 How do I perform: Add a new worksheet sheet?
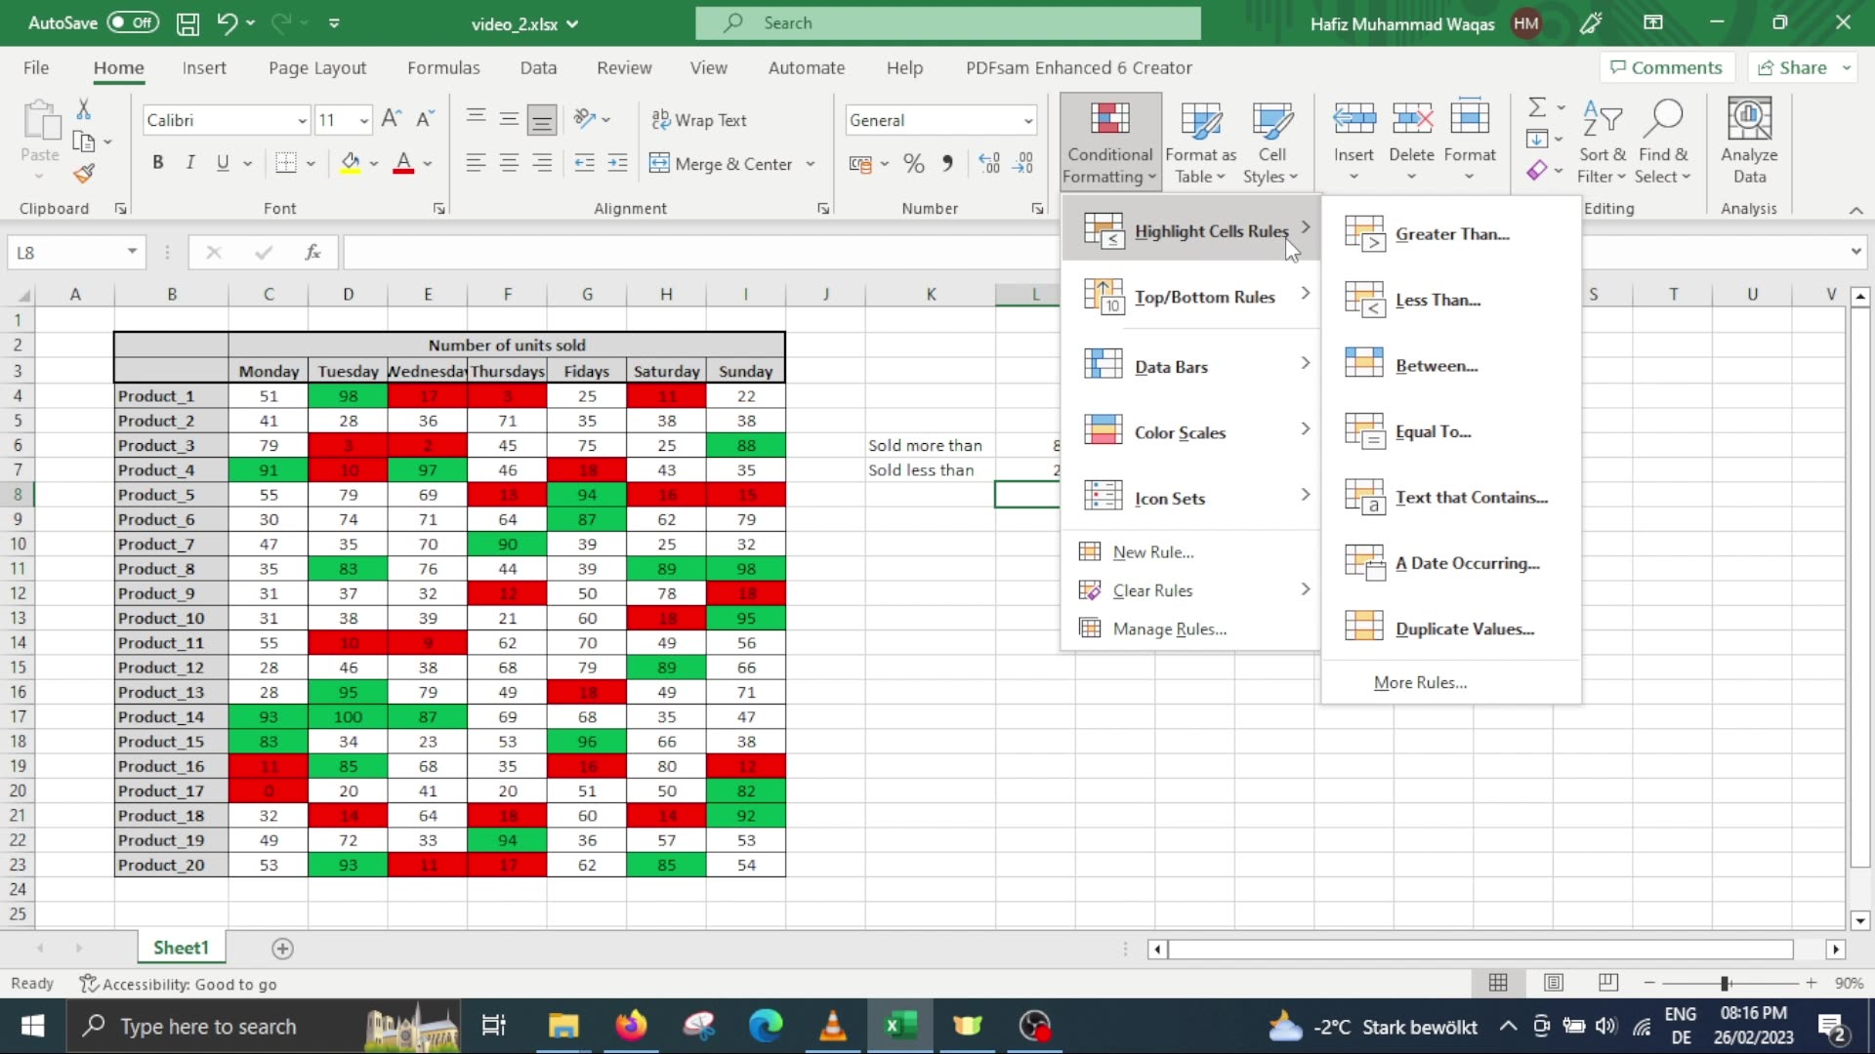pyautogui.click(x=282, y=948)
